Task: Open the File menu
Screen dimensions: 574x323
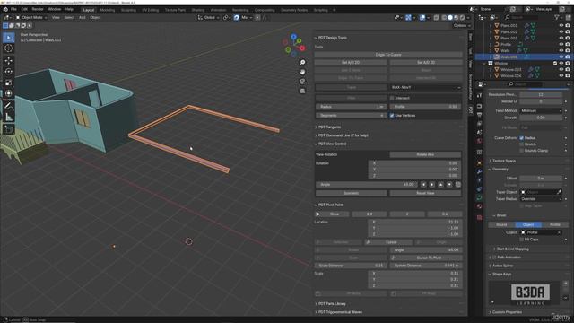Action: click(x=13, y=9)
